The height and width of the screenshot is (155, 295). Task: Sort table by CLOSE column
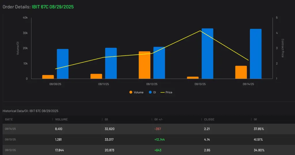(209, 120)
